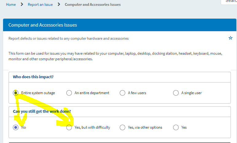Click the Who does this impact? heading
237x143 pixels.
click(x=33, y=77)
